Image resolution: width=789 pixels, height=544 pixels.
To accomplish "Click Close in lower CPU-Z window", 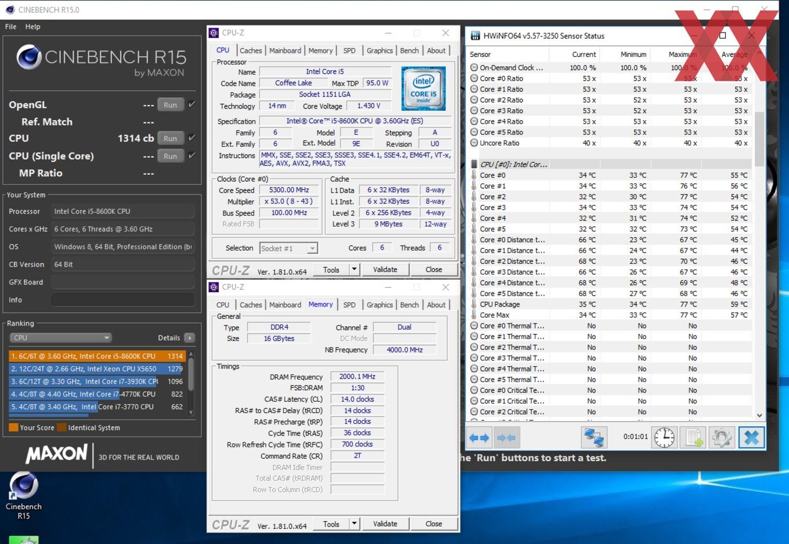I will [434, 524].
